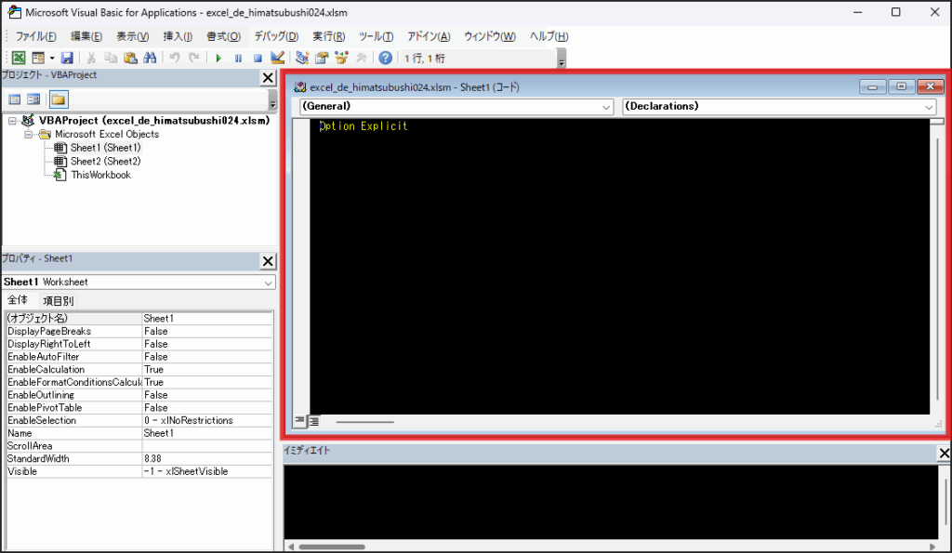Click the EnableSelection property value

click(x=207, y=421)
